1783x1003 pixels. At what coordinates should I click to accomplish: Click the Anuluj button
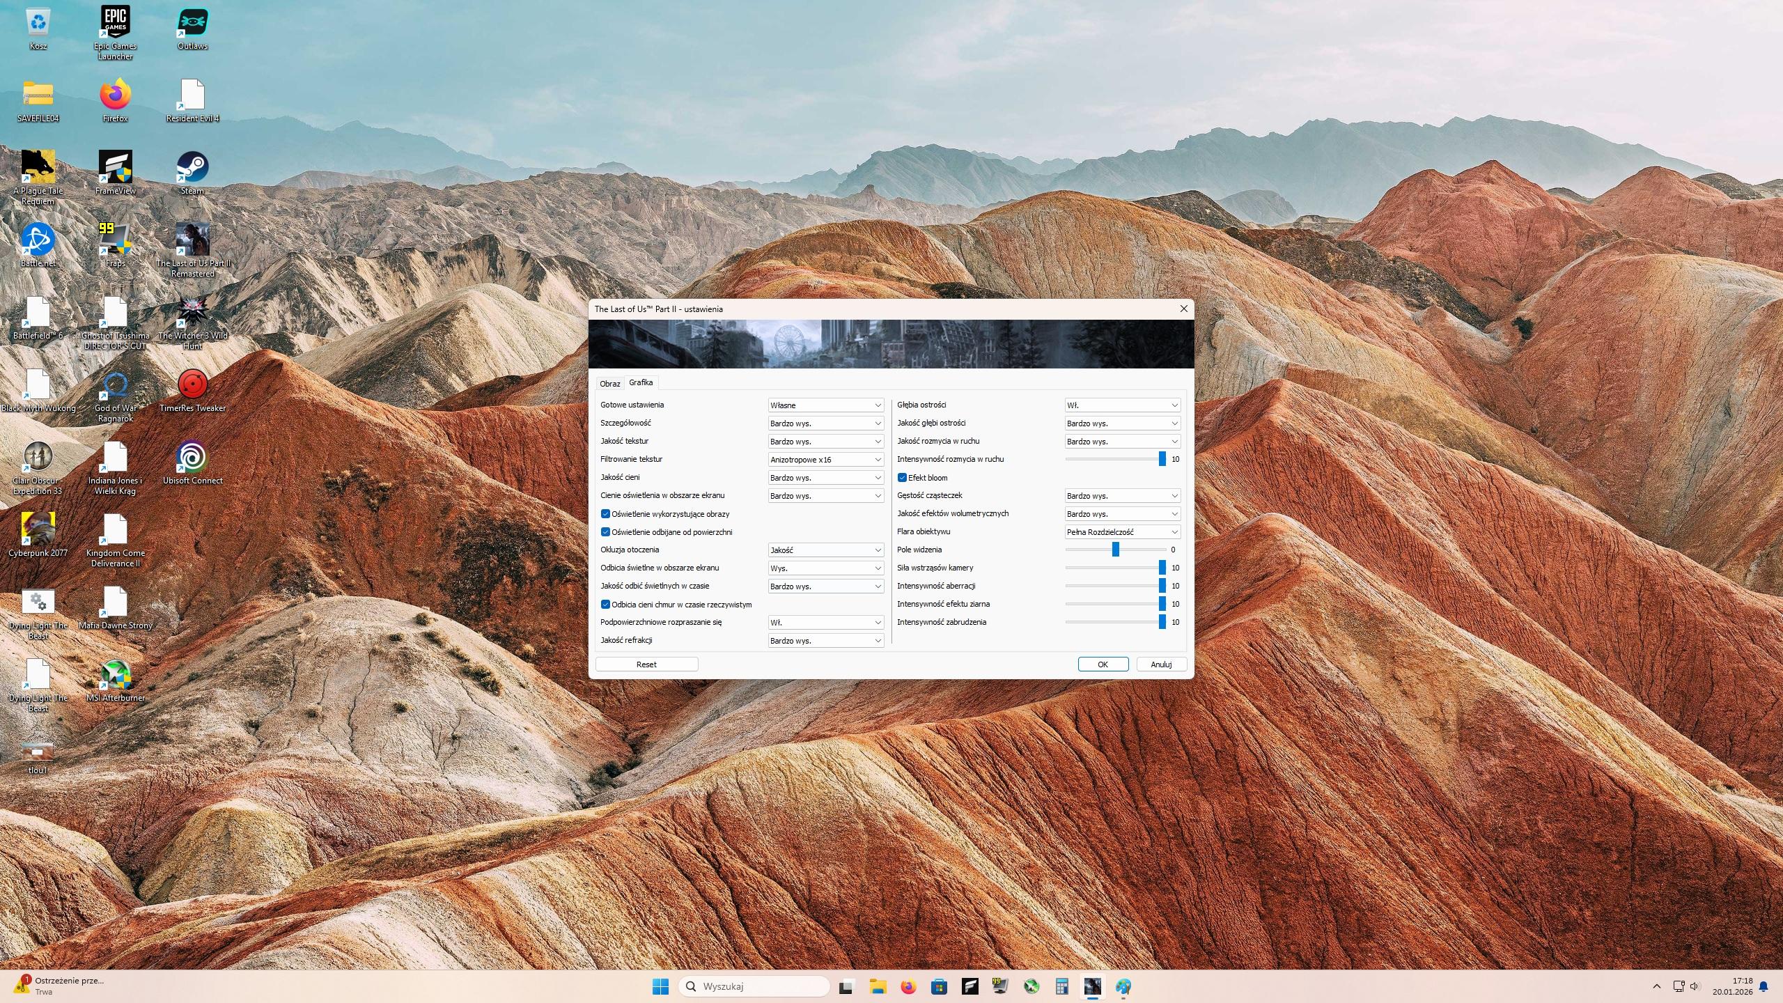coord(1161,664)
